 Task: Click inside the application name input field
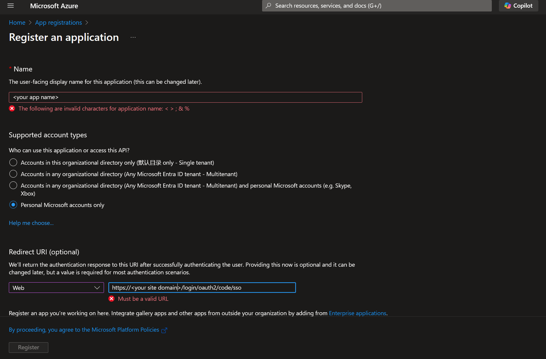tap(185, 97)
